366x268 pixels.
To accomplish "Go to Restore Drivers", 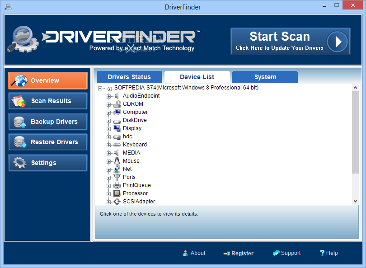I will pyautogui.click(x=48, y=142).
